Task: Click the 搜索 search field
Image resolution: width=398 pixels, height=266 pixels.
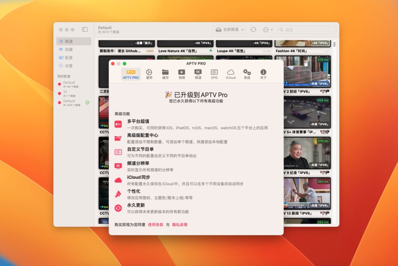Action: pos(307,29)
